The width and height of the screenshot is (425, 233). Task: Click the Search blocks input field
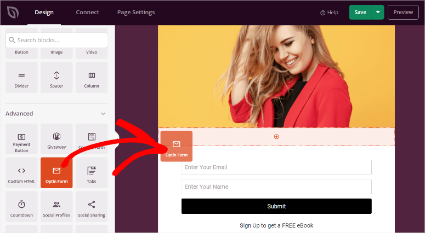tap(56, 40)
